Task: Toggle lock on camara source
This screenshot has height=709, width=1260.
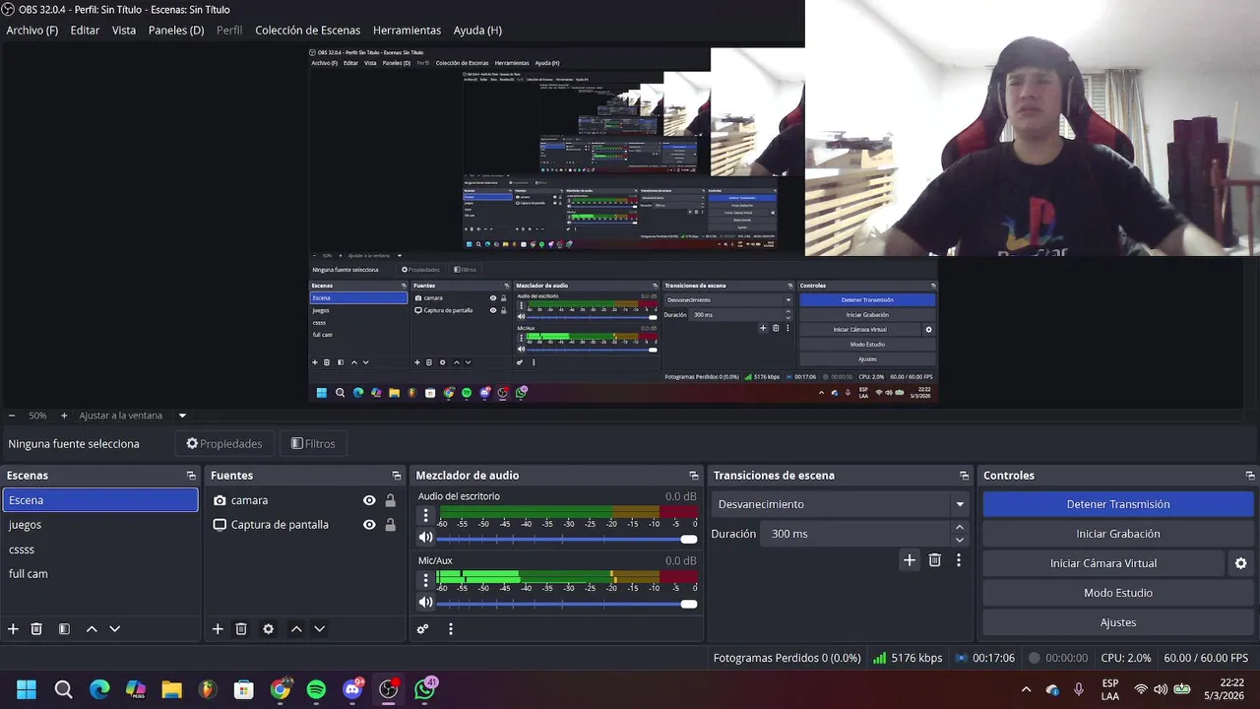Action: tap(391, 500)
